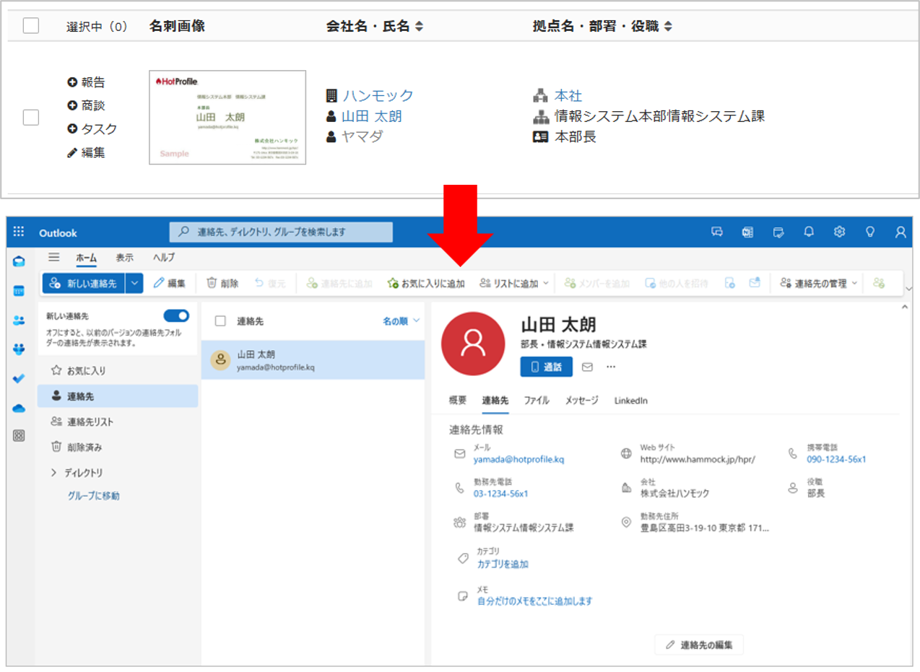
Task: Click the 本社 location link
Action: click(x=568, y=95)
